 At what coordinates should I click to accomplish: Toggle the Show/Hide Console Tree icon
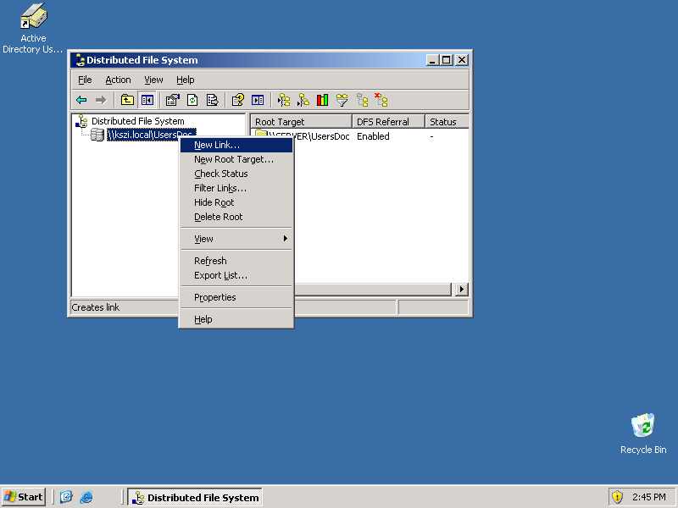coord(147,100)
